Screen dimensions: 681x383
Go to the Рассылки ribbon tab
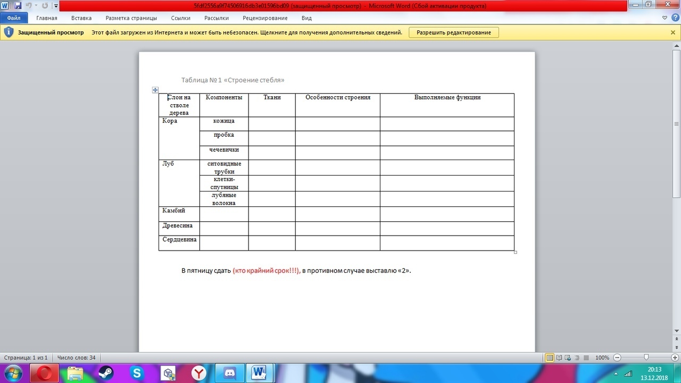coord(217,18)
